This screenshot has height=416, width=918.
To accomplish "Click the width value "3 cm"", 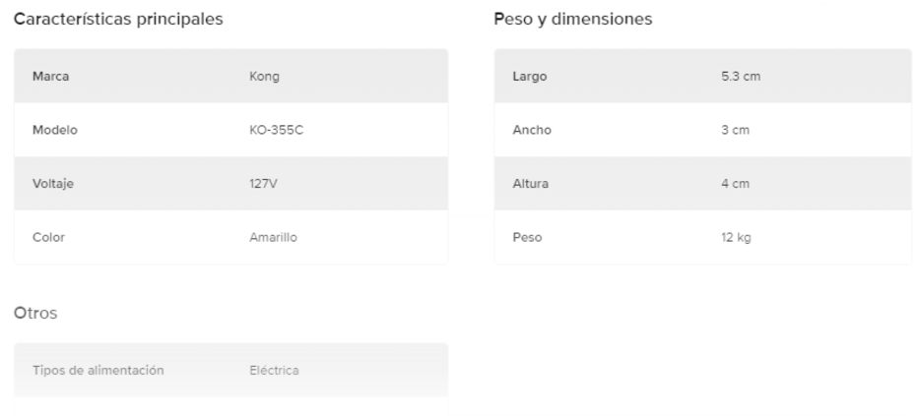I will coord(734,130).
